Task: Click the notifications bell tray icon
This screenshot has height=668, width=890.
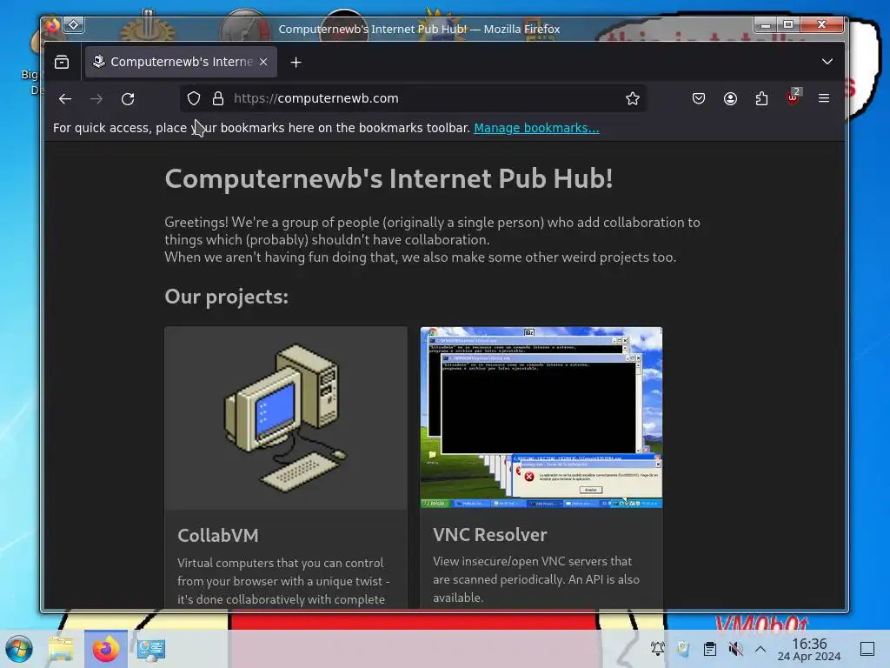Action: [657, 649]
